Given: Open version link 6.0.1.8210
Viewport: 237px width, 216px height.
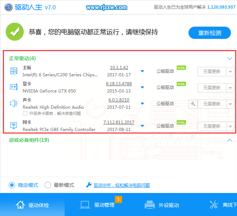Looking at the screenshot, I should (119, 100).
